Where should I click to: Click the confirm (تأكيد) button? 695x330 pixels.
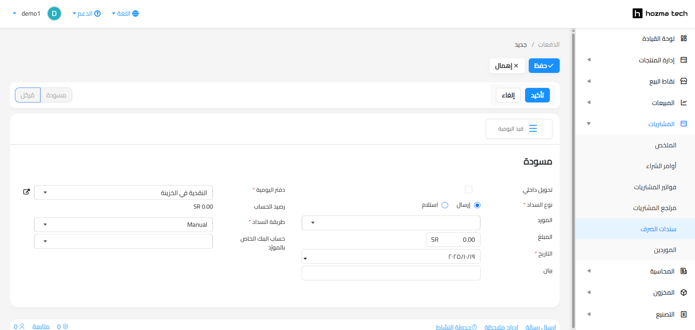coord(537,95)
